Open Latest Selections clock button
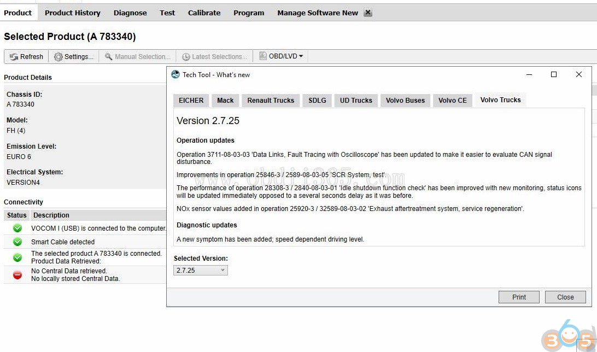Viewport: 597px width, 352px height. (215, 57)
